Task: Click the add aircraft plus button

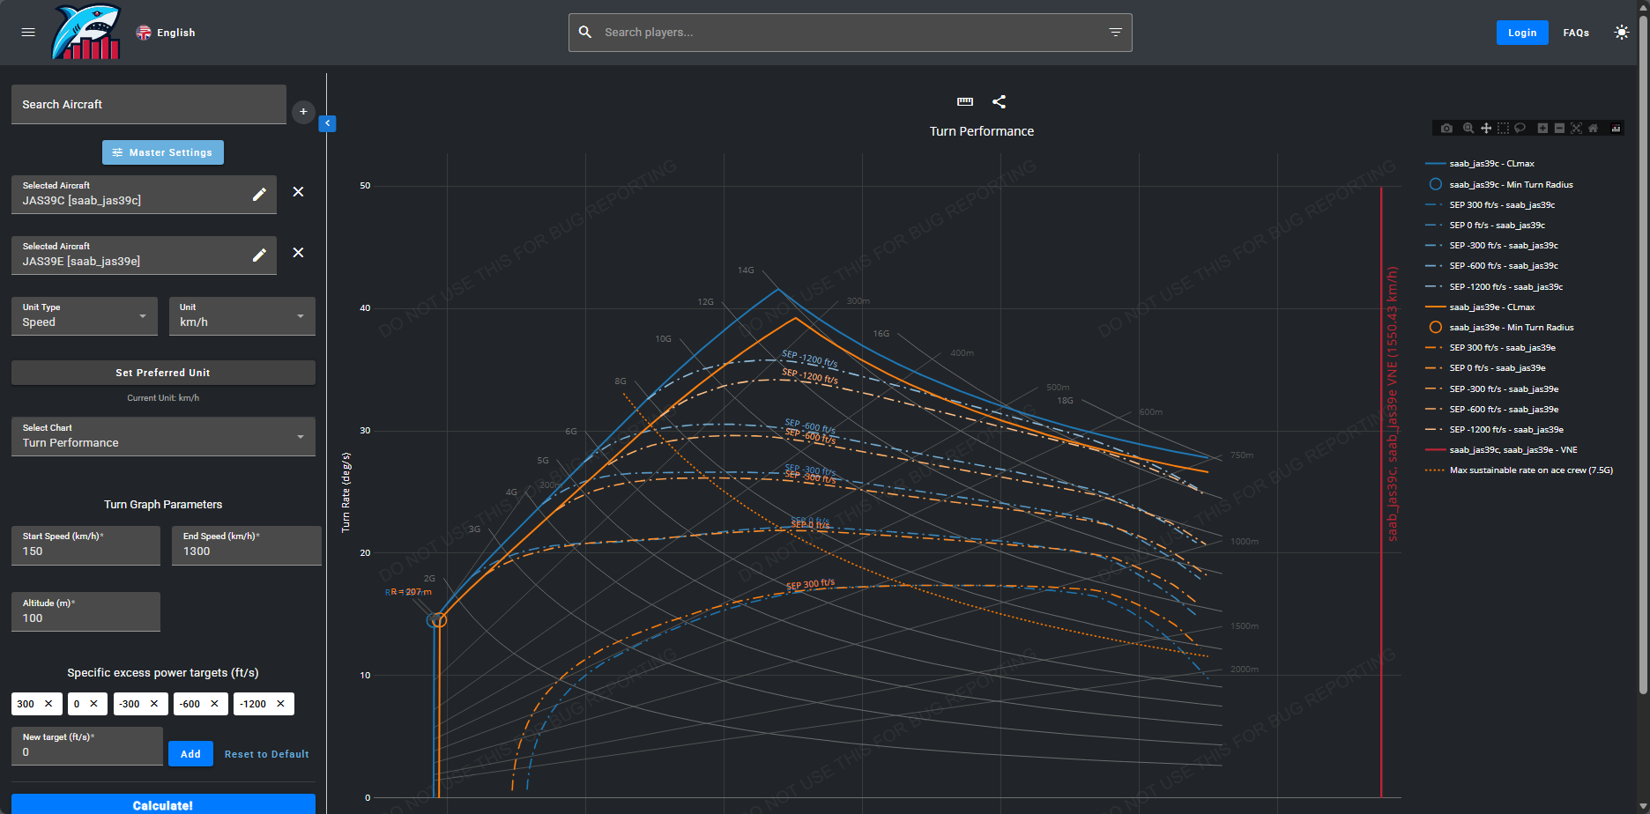Action: (x=303, y=112)
